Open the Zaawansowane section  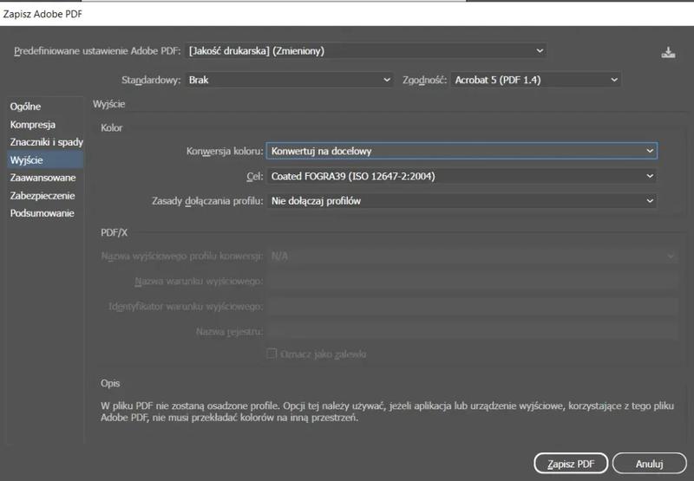(x=43, y=178)
